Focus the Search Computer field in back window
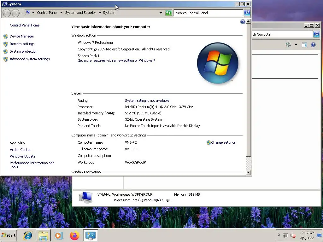The height and width of the screenshot is (242, 323). [282, 34]
